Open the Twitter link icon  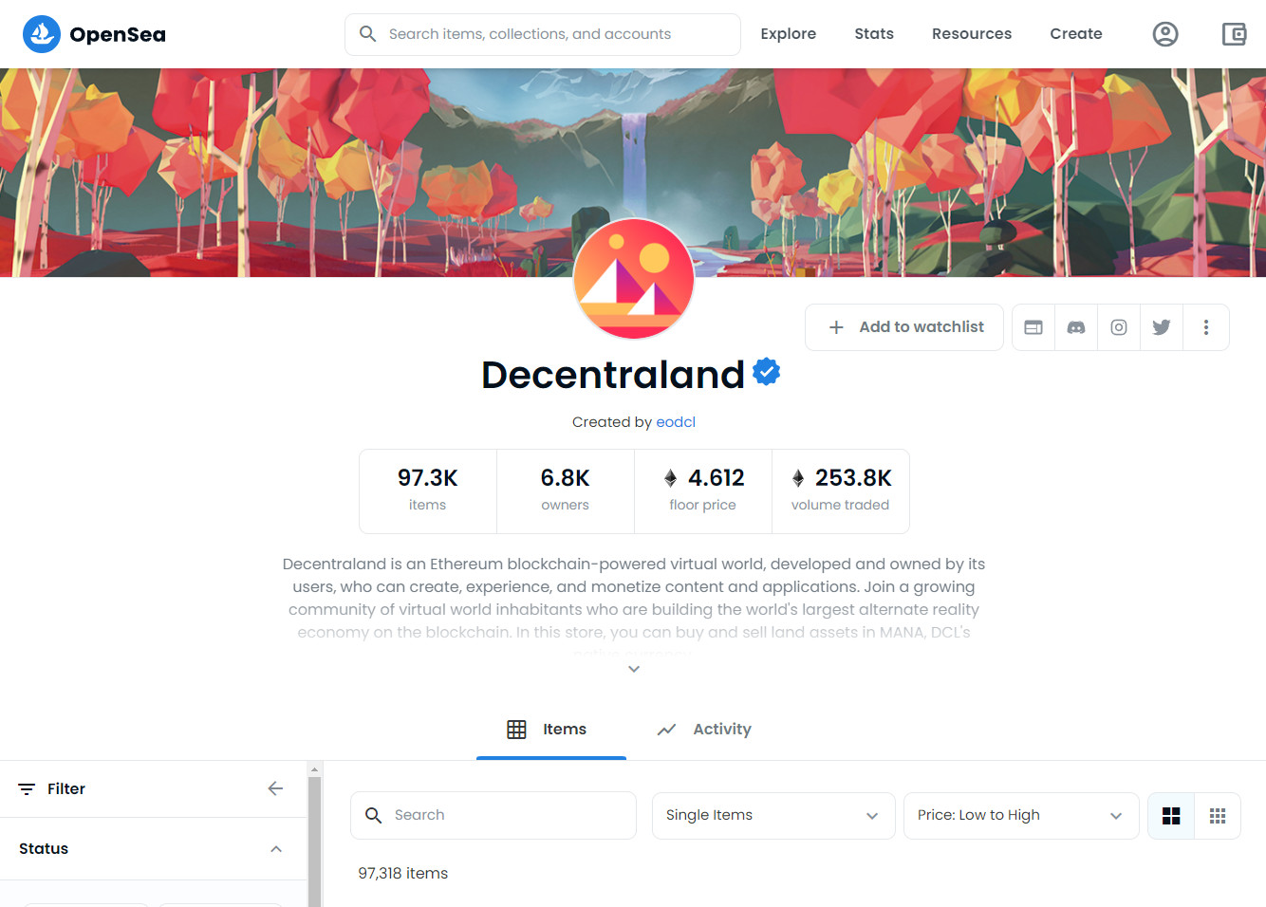(1162, 327)
